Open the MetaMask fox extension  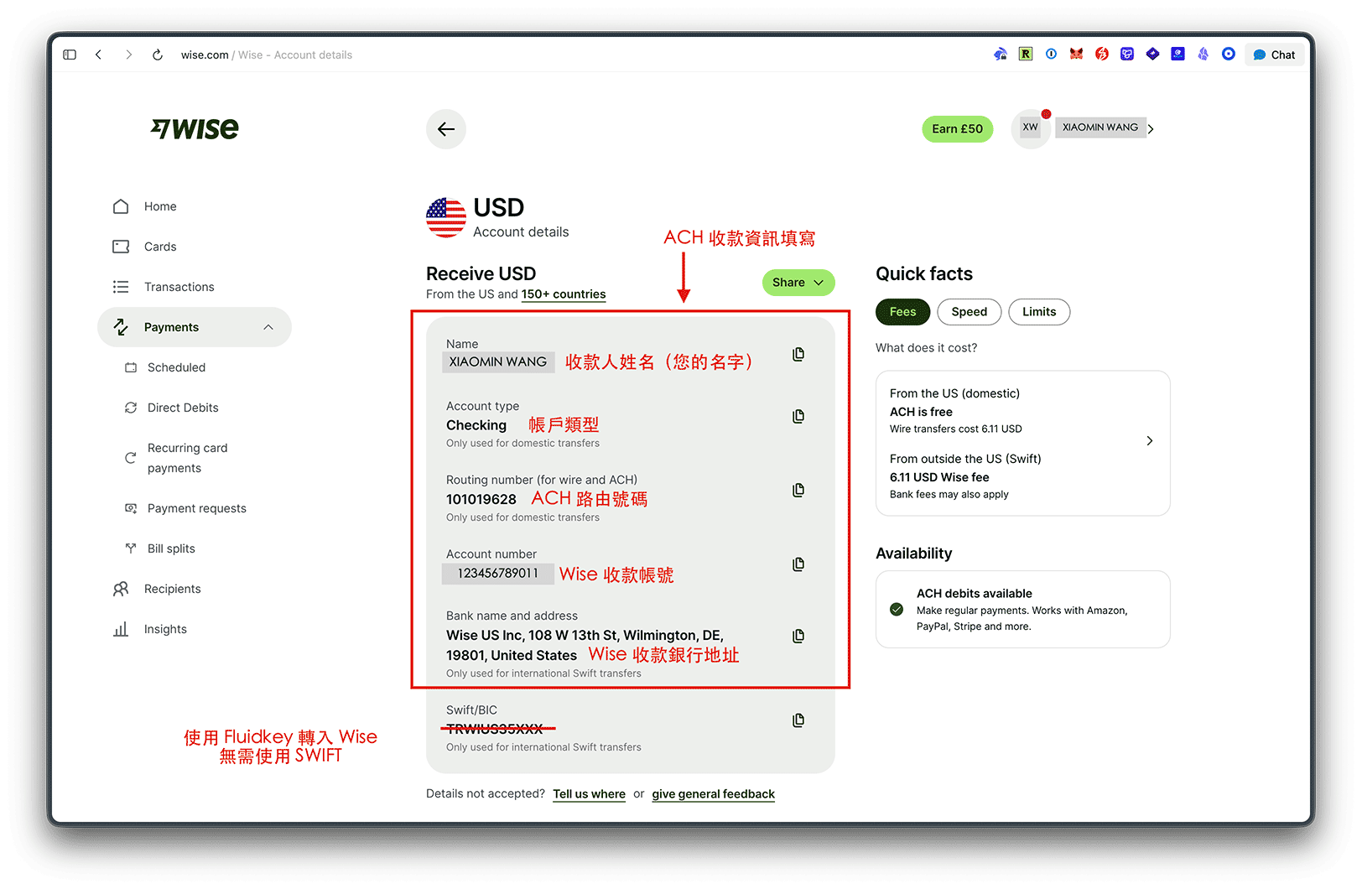click(x=1076, y=54)
